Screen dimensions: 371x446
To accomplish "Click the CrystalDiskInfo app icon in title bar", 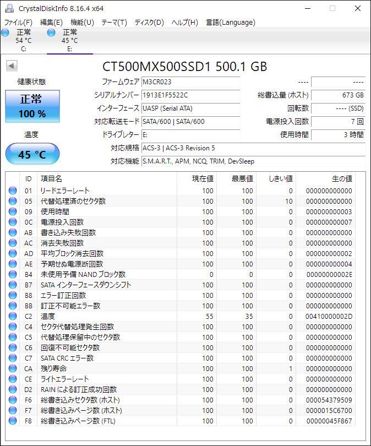I will click(x=9, y=8).
